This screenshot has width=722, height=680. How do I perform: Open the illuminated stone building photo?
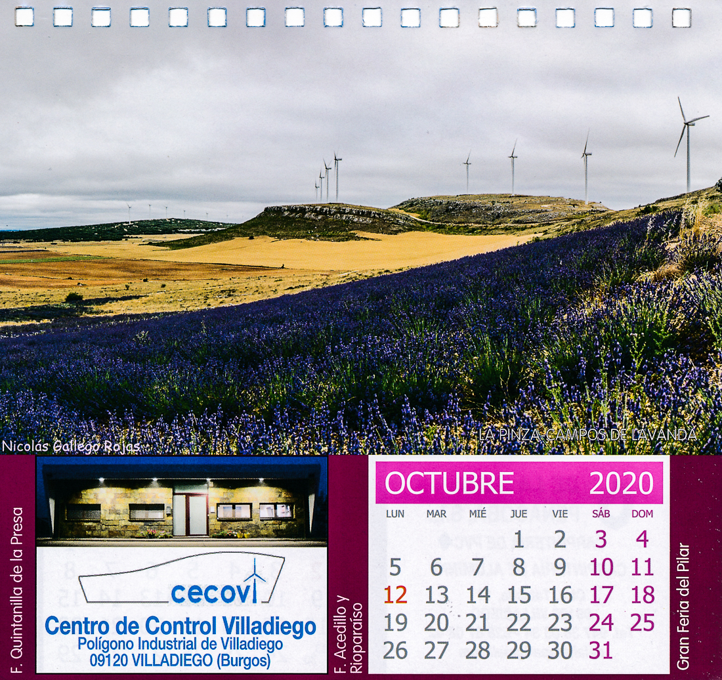click(x=182, y=501)
